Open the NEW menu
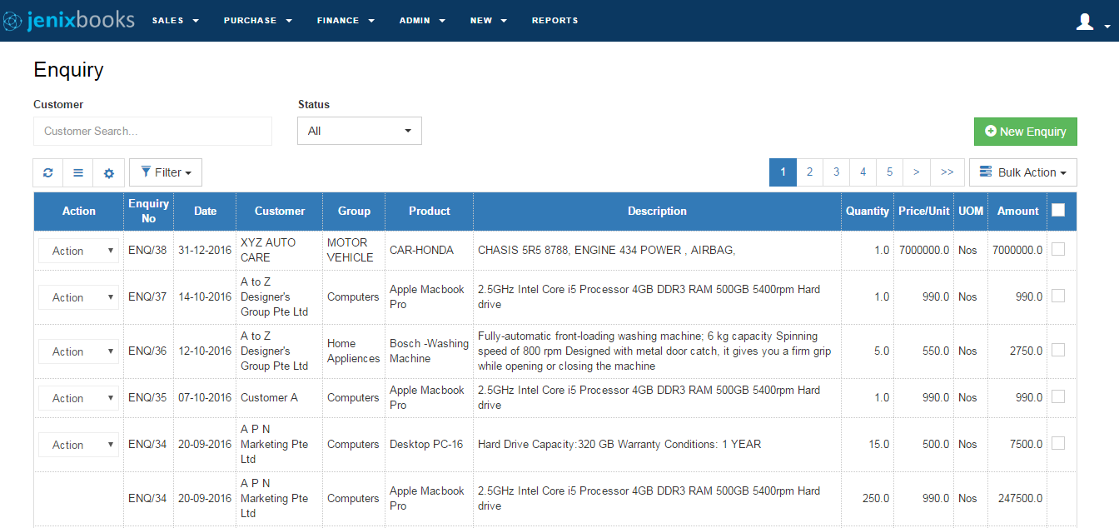 tap(489, 21)
